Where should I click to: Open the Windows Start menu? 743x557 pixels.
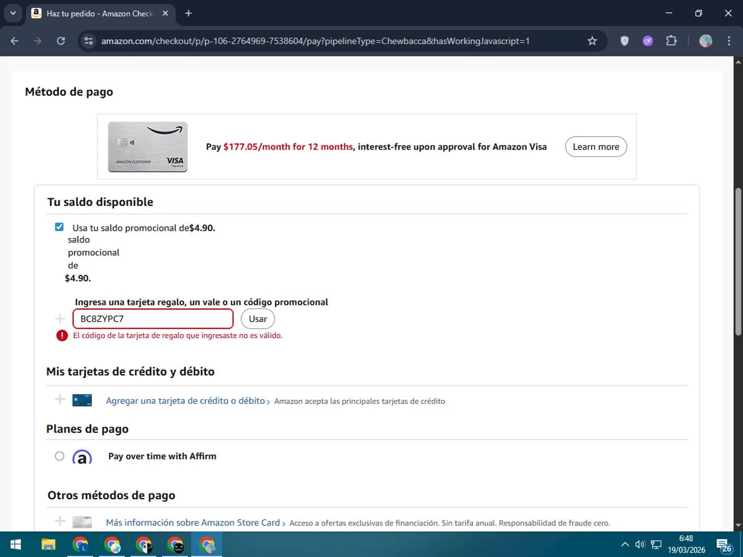15,545
